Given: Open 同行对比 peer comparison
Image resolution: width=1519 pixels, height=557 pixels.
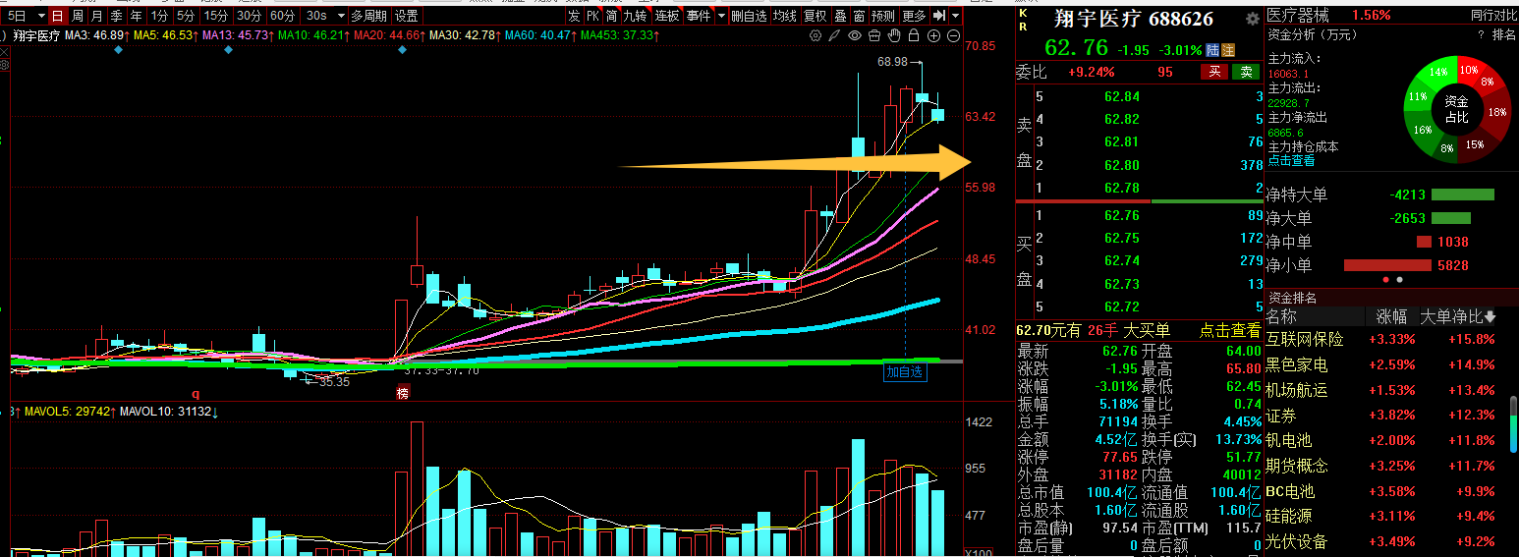Looking at the screenshot, I should pos(1492,15).
